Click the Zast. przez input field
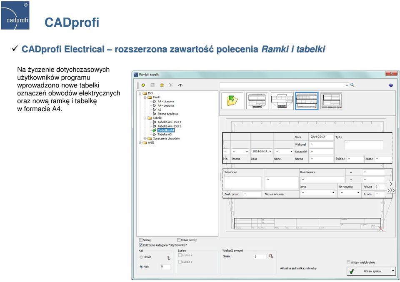This screenshot has height=282, width=400. pyautogui.click(x=252, y=194)
